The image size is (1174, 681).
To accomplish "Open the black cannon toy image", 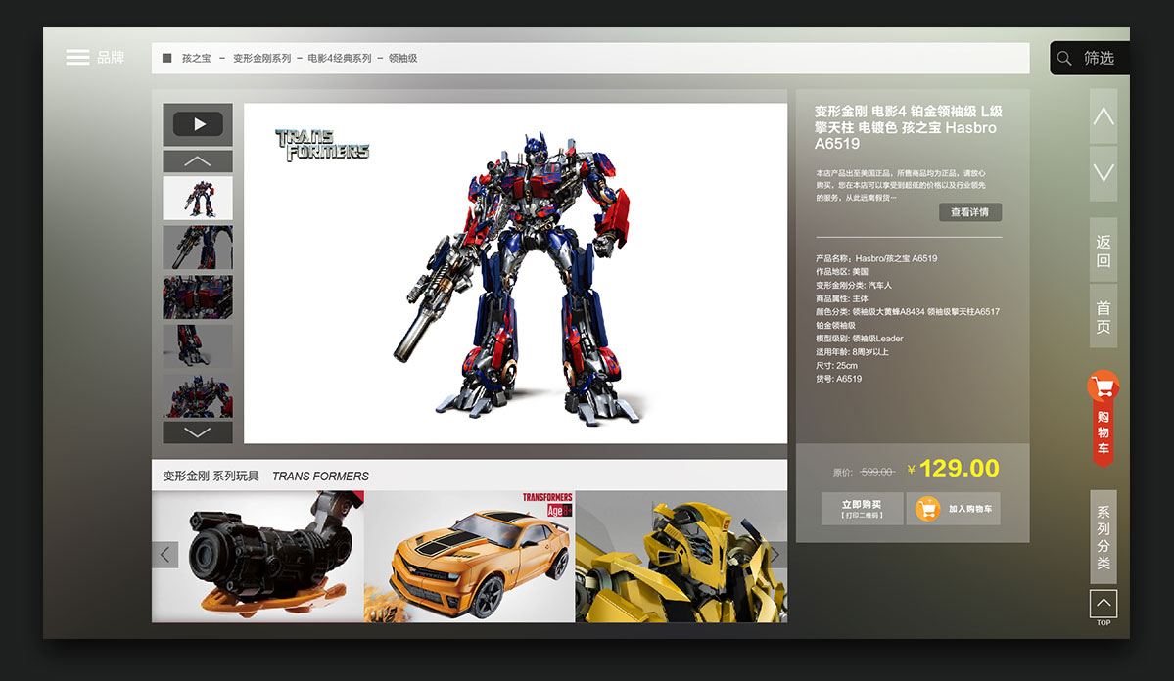I will [x=258, y=556].
